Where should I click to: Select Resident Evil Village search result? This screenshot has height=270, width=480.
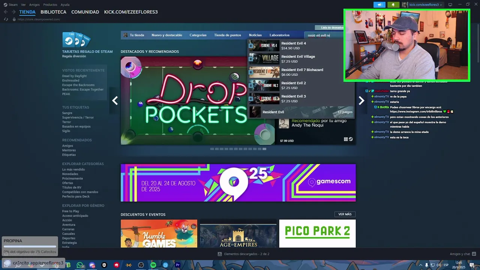coord(301,59)
